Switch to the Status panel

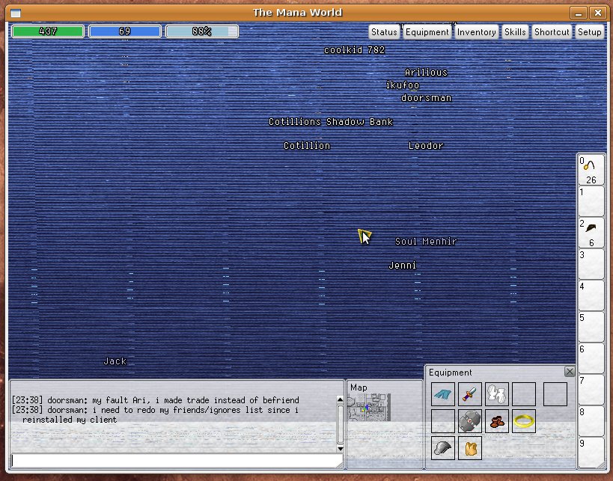coord(384,31)
